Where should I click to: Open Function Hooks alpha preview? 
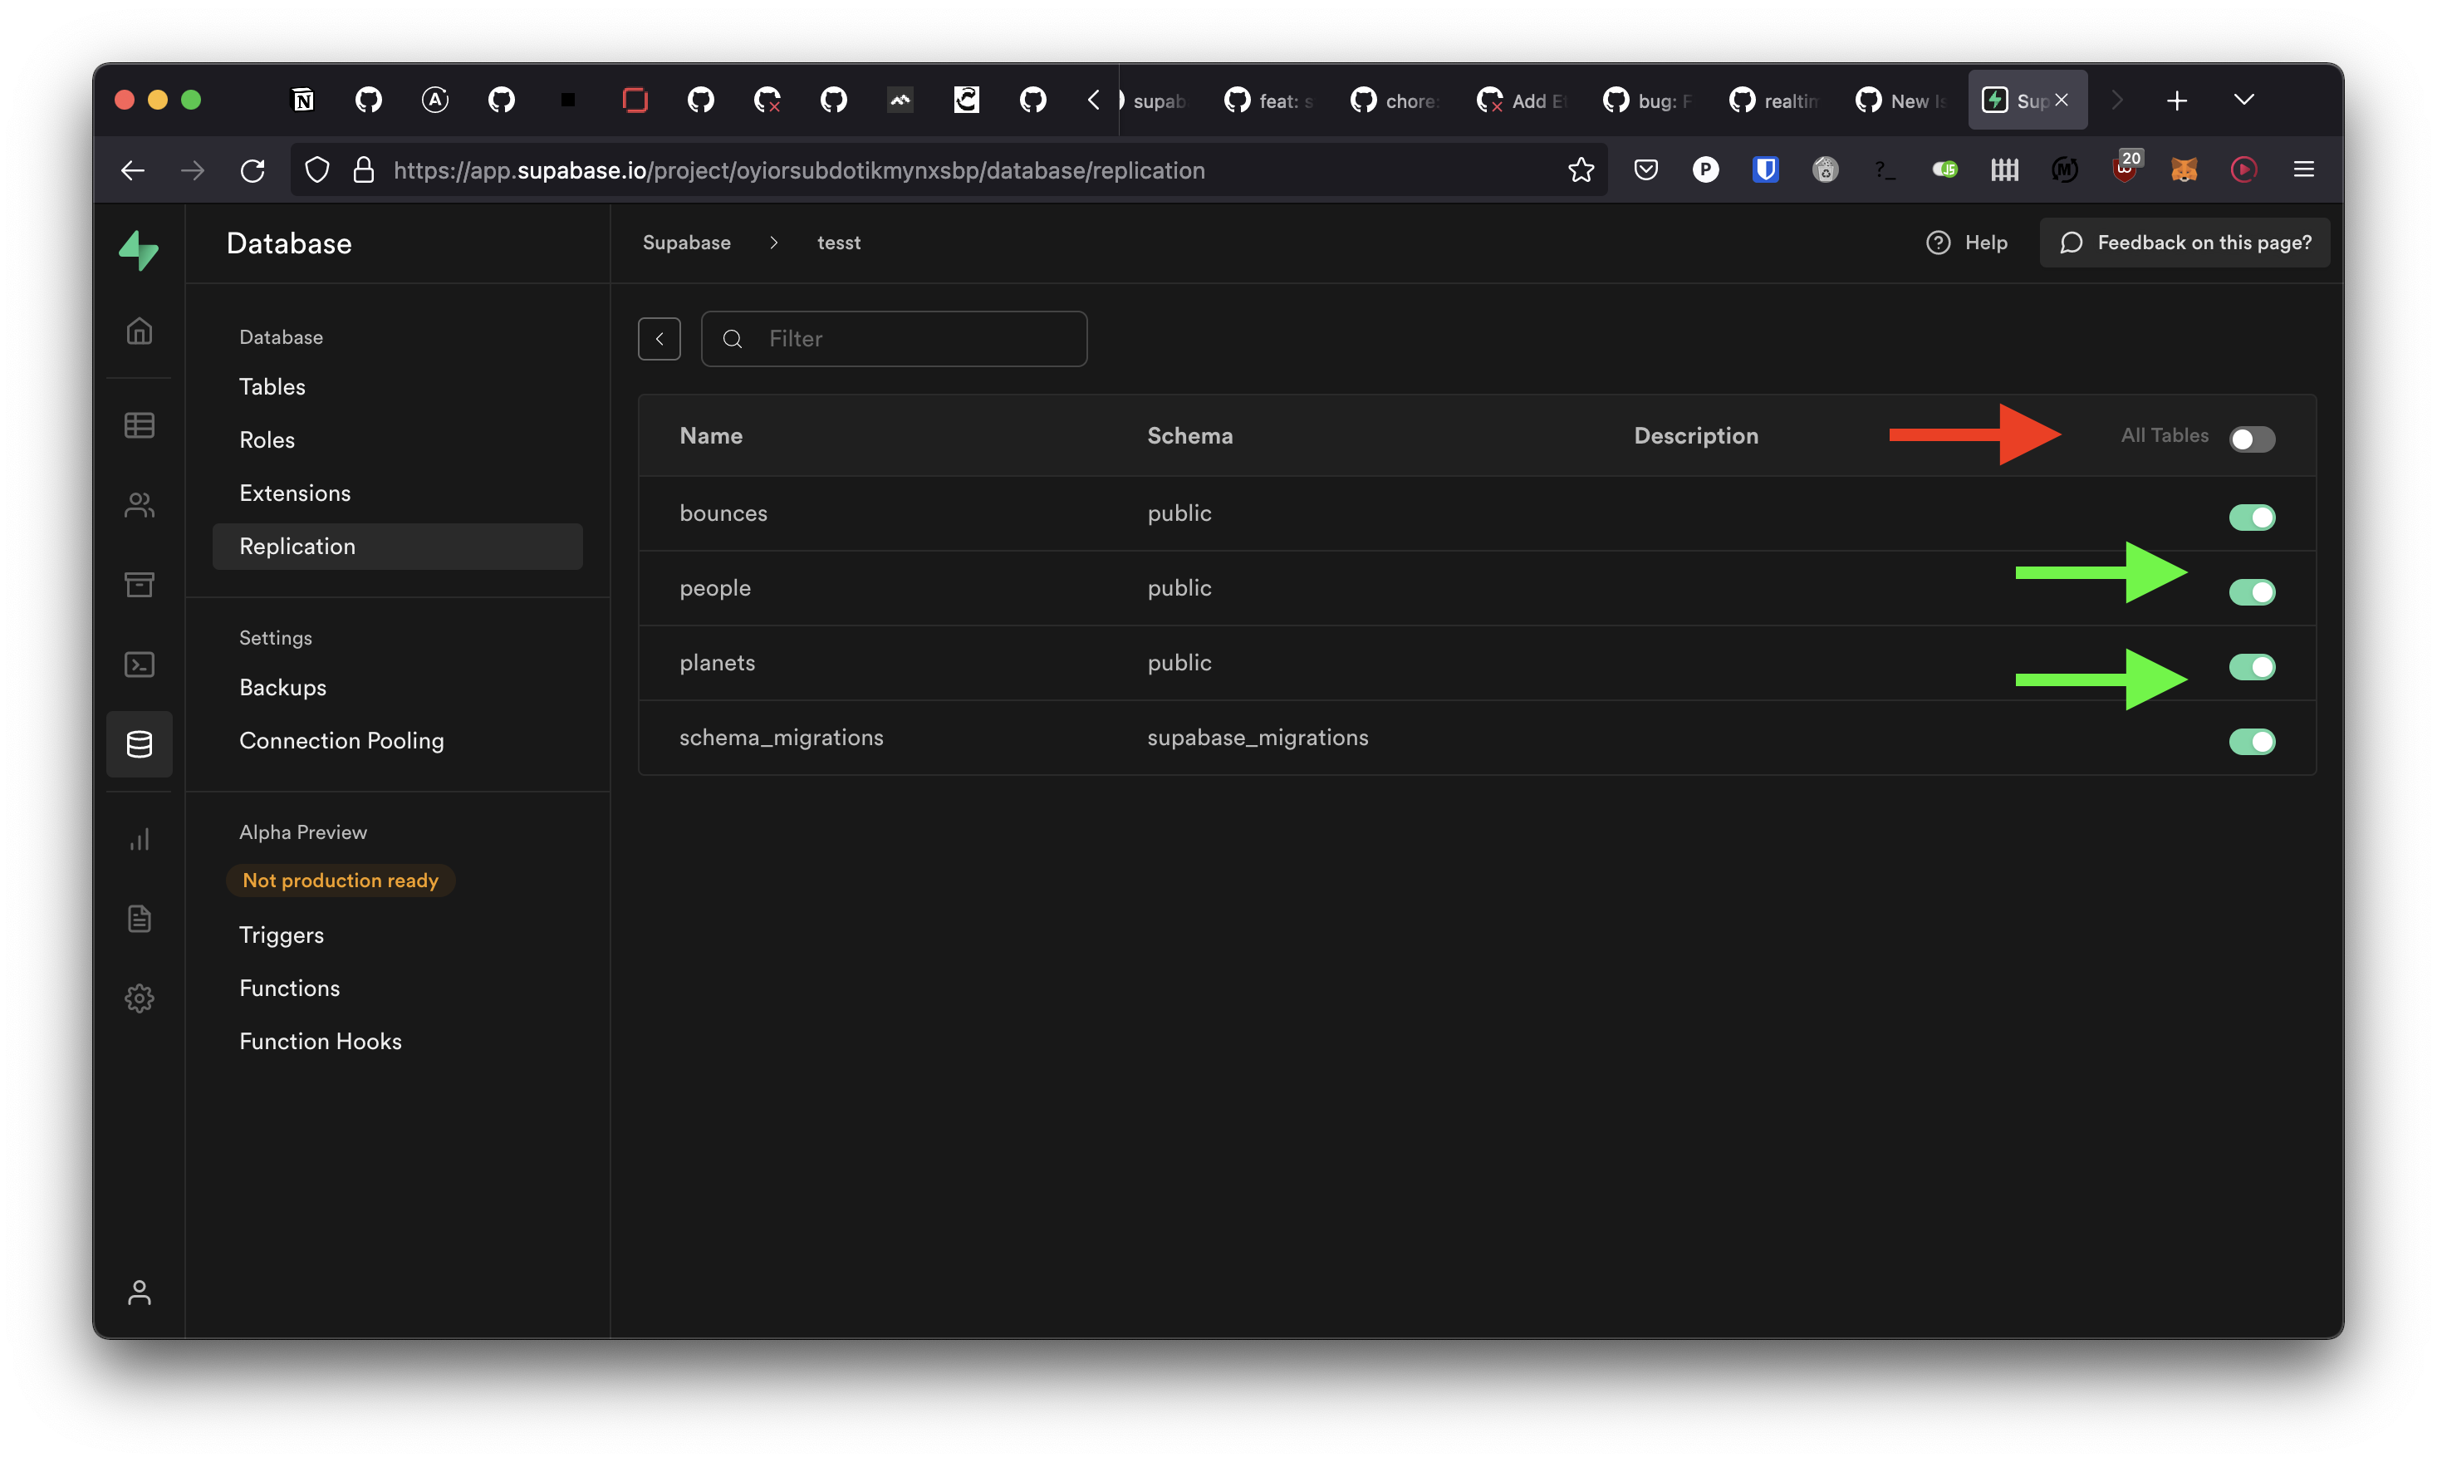coord(320,1042)
